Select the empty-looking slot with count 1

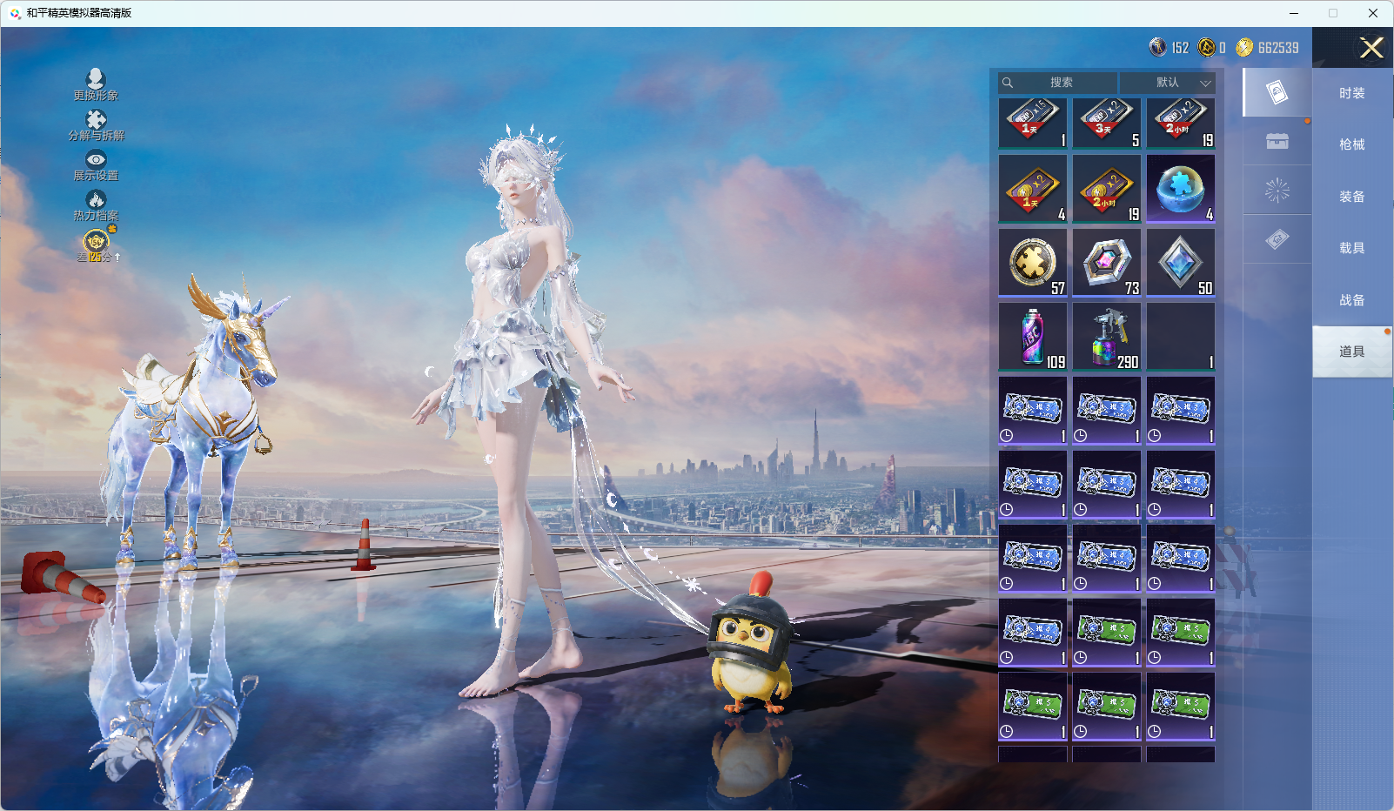coord(1181,337)
